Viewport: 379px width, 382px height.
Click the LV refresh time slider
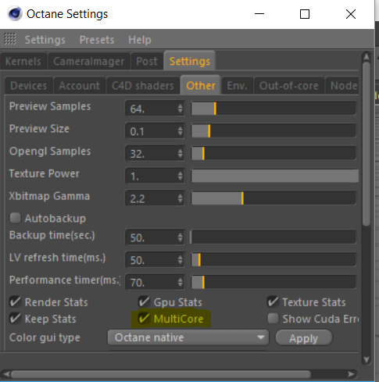tap(274, 260)
